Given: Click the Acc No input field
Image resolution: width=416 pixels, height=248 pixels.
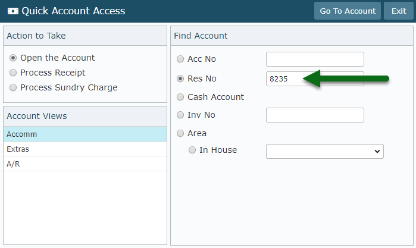Looking at the screenshot, I should click(x=315, y=59).
